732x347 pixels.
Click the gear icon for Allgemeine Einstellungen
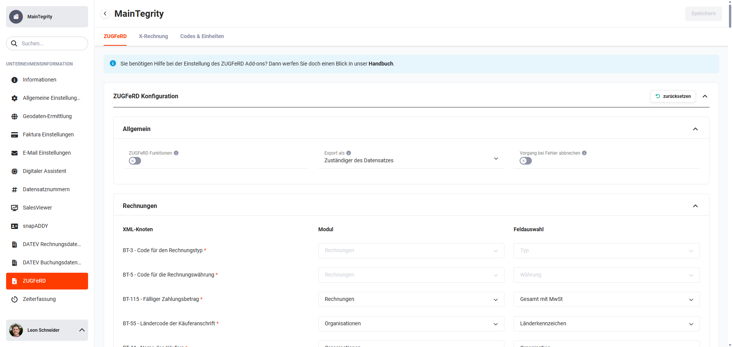tap(14, 98)
